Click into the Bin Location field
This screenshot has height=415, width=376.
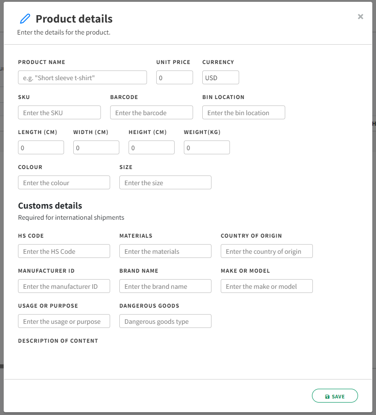244,112
